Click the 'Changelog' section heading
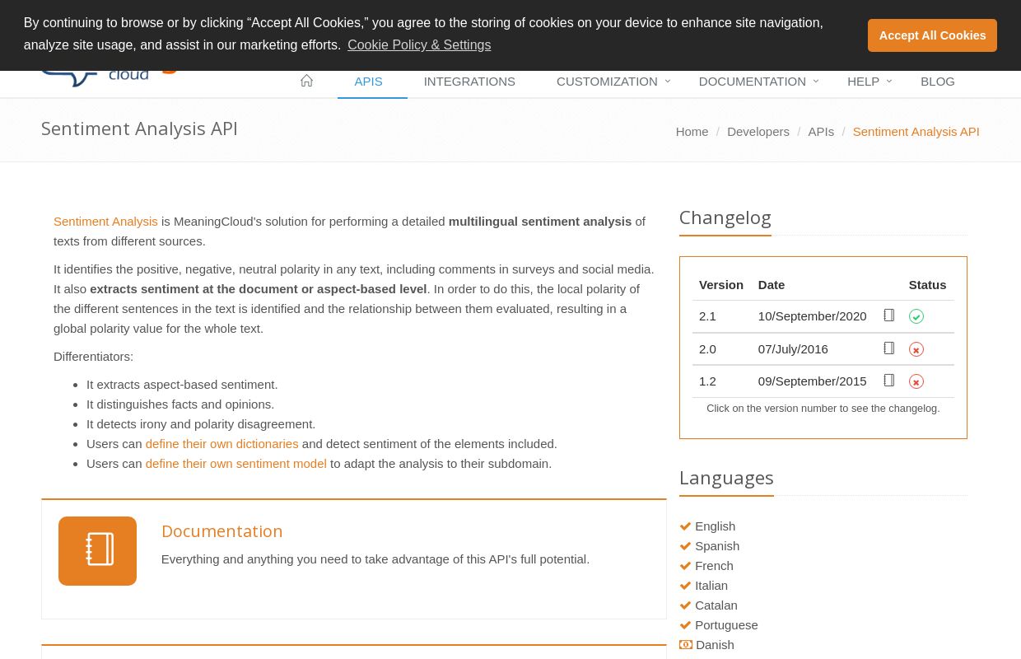 pyautogui.click(x=725, y=217)
